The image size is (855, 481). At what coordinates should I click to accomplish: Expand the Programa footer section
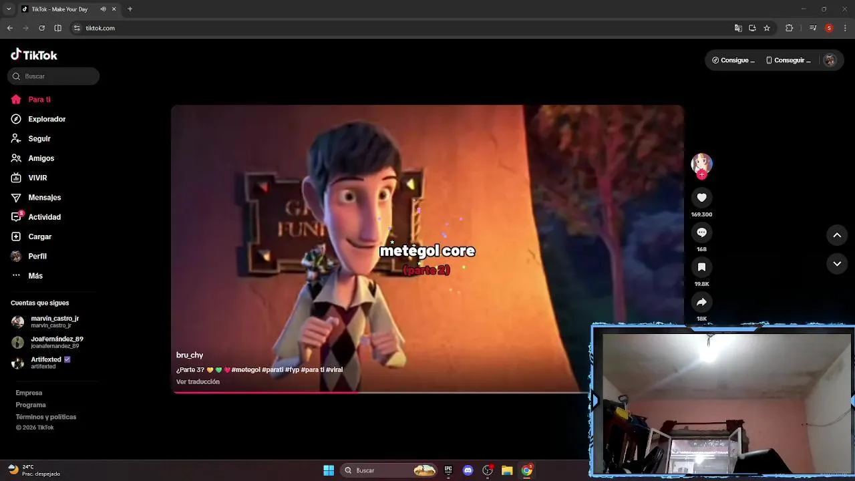click(x=31, y=405)
